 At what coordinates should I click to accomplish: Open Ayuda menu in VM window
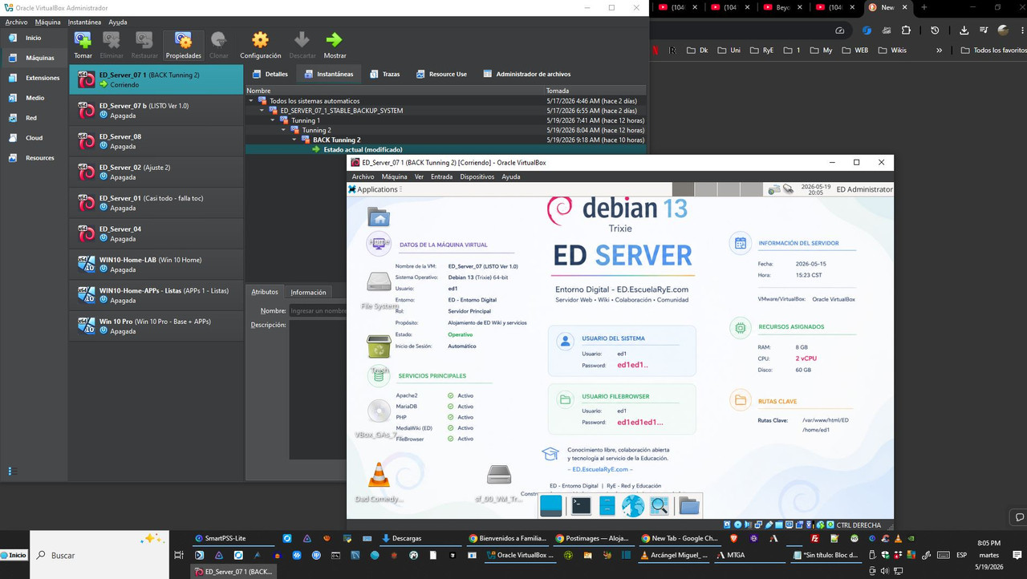(x=511, y=176)
